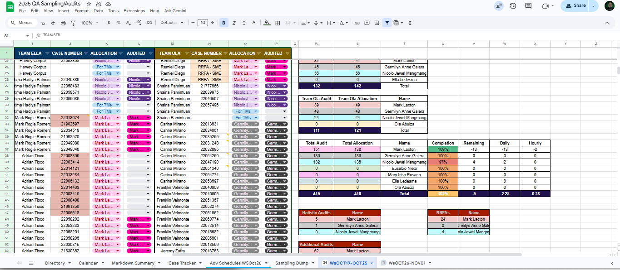
Task: Toggle bold formatting
Action: click(223, 23)
